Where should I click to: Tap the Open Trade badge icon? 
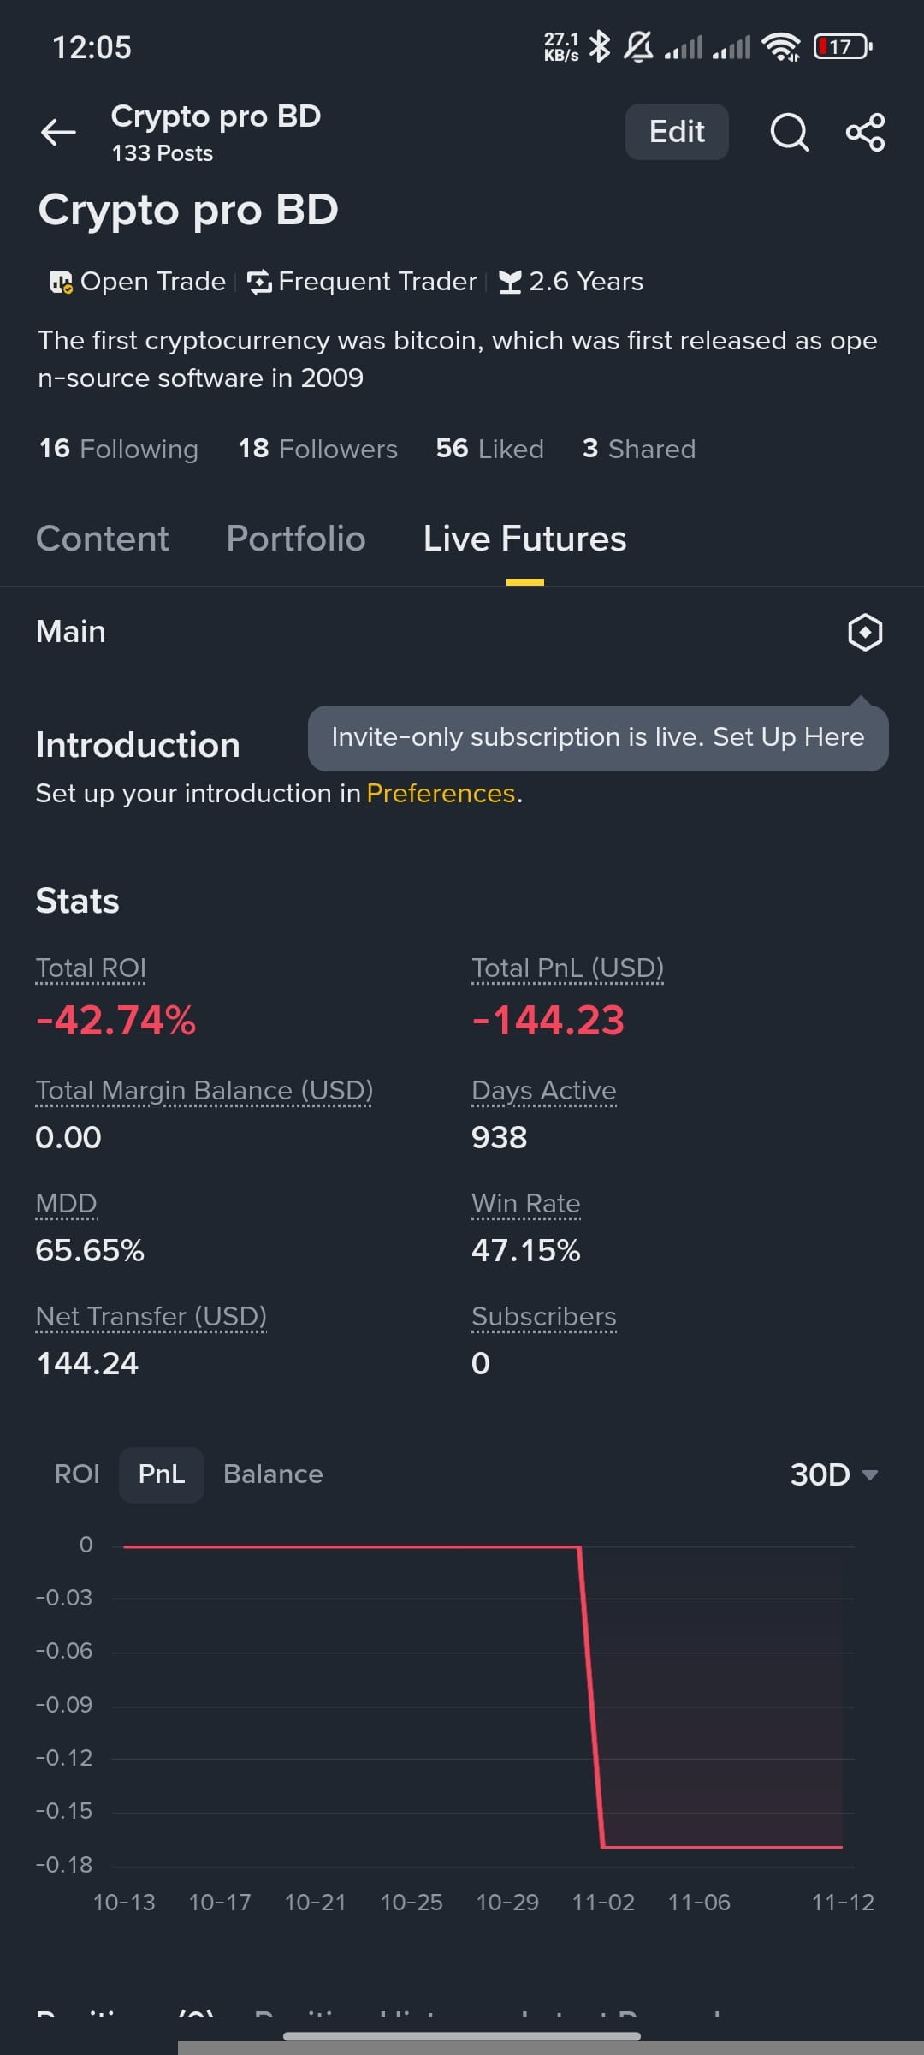point(61,282)
